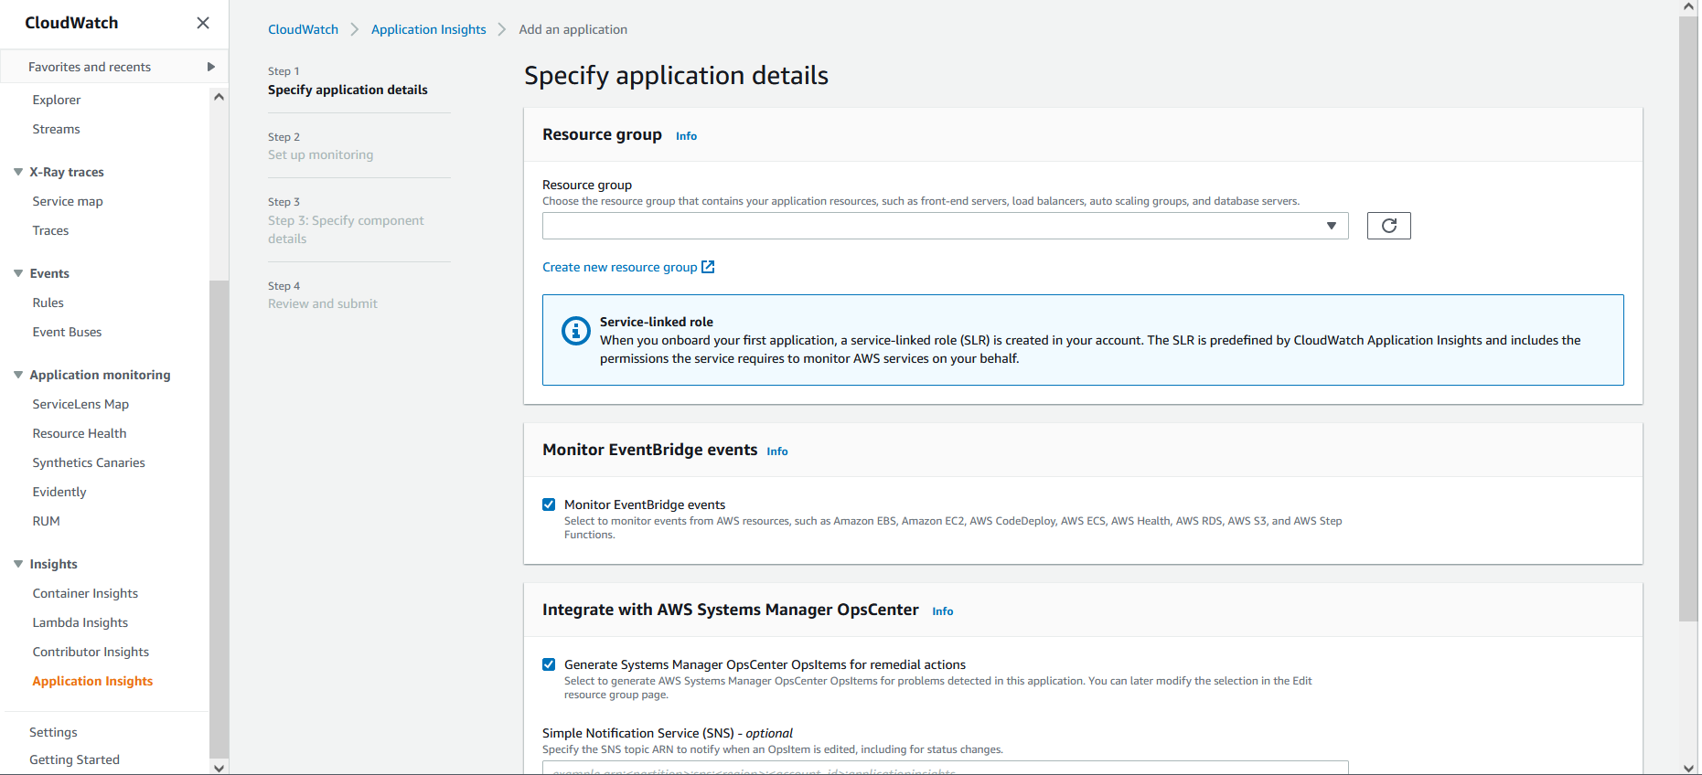The image size is (1702, 775).
Task: Collapse the Insights section
Action: (x=18, y=564)
